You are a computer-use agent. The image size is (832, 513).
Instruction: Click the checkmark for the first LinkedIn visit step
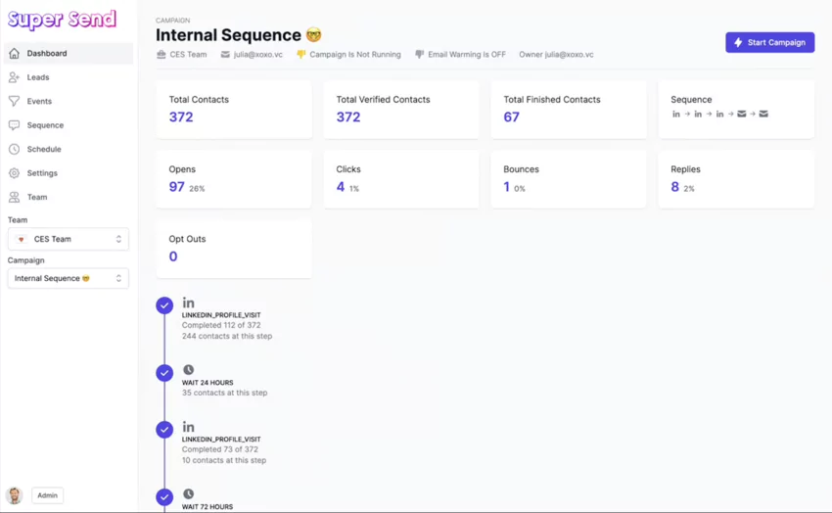(164, 305)
